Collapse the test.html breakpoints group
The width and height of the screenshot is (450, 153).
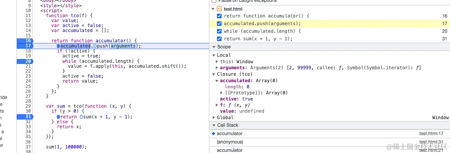tap(213, 9)
